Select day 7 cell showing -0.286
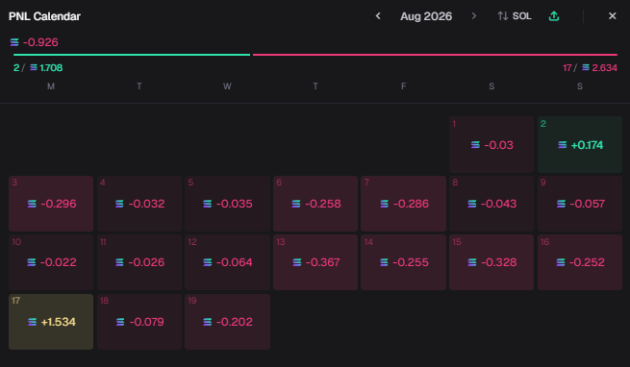The width and height of the screenshot is (630, 367). point(403,204)
